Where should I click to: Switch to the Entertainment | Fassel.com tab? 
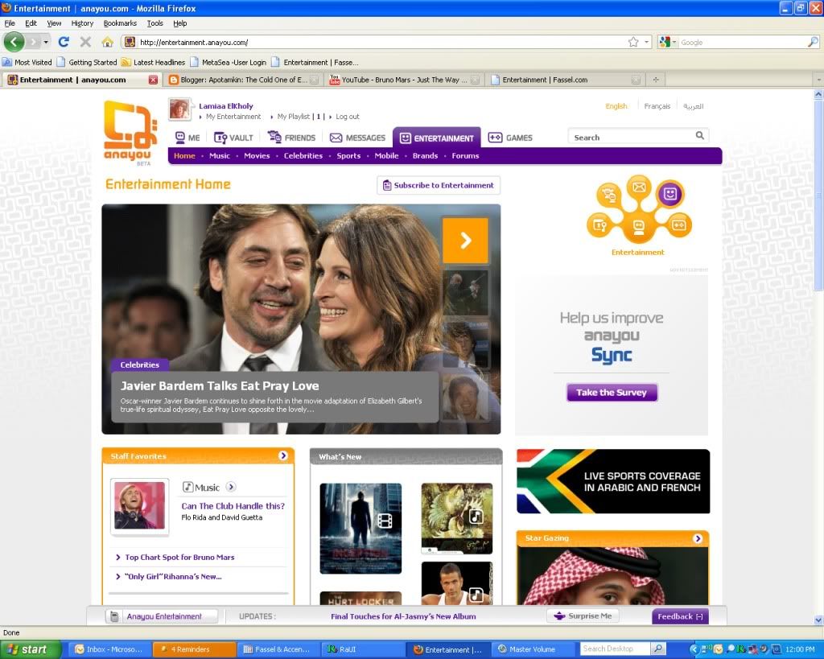coord(565,80)
